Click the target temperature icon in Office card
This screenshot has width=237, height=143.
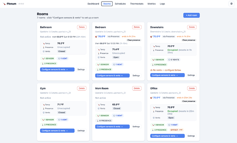(151, 98)
